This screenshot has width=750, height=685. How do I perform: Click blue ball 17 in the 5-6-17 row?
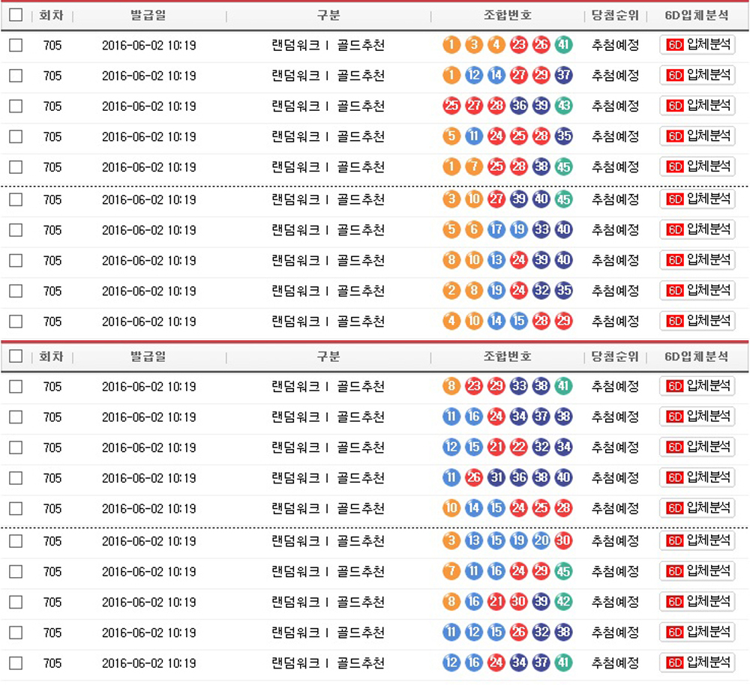coord(496,230)
